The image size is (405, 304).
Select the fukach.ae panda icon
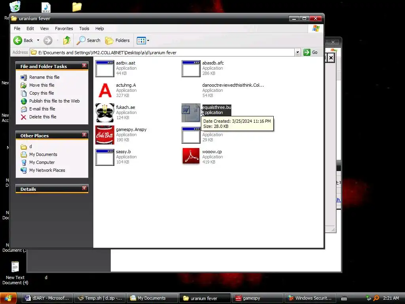104,113
